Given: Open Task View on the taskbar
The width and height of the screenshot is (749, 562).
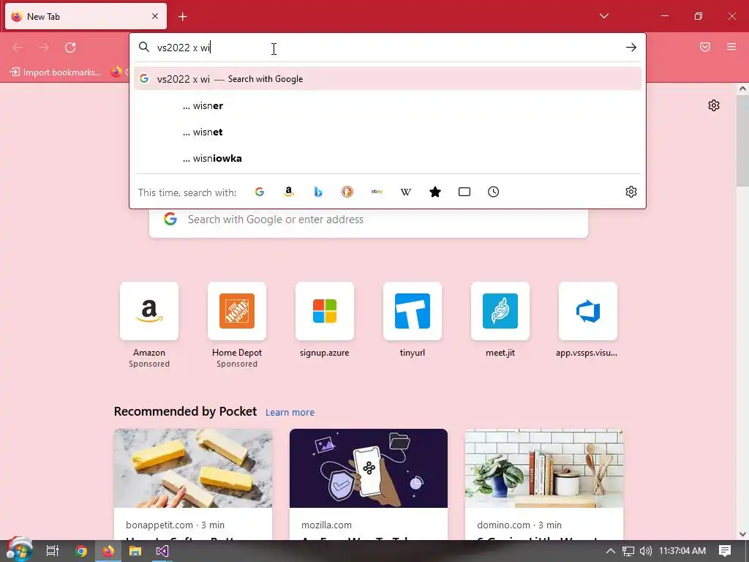Looking at the screenshot, I should point(53,551).
